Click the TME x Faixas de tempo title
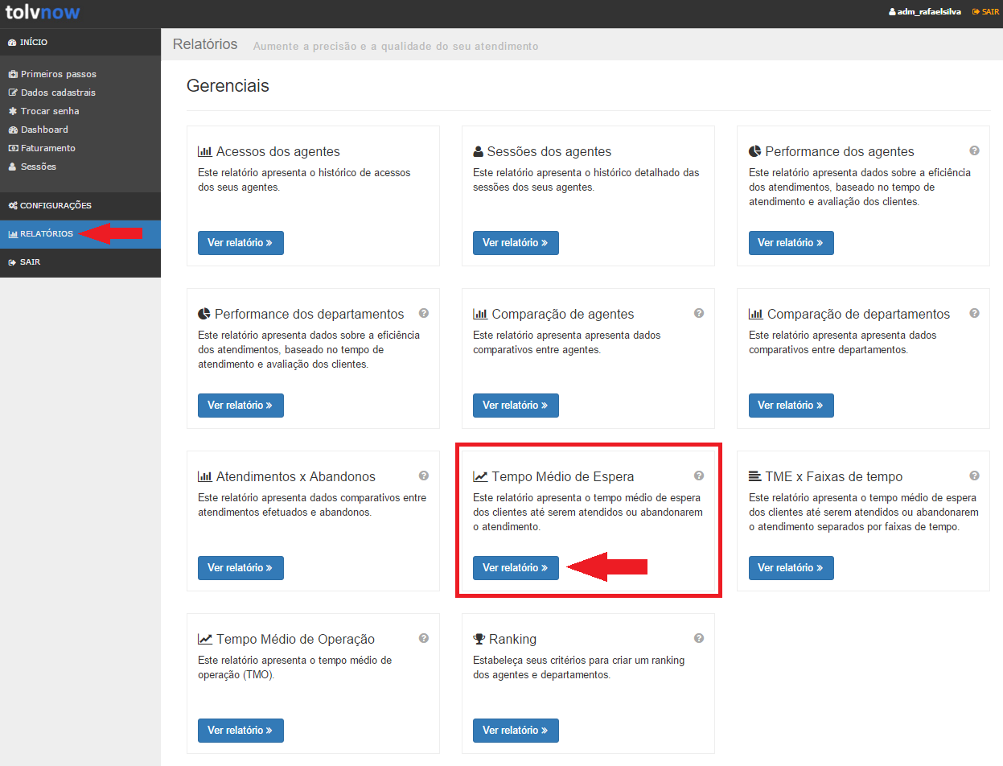1003x766 pixels. click(x=834, y=476)
